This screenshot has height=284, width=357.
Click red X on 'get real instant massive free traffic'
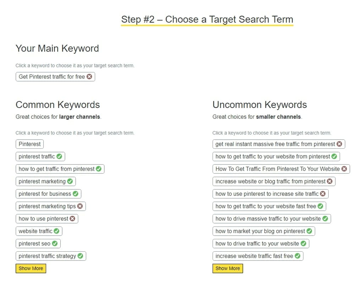(x=339, y=144)
